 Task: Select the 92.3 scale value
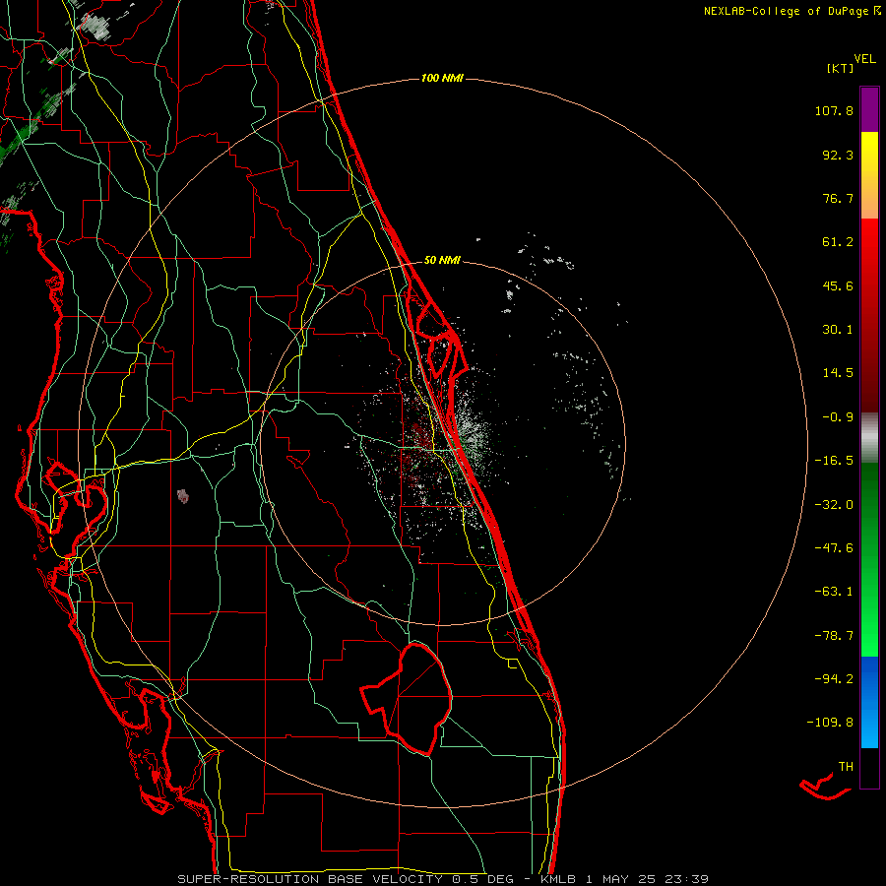click(x=838, y=155)
